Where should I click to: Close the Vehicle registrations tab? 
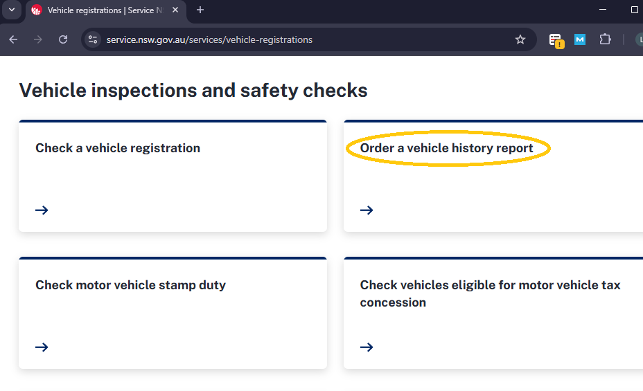[174, 10]
